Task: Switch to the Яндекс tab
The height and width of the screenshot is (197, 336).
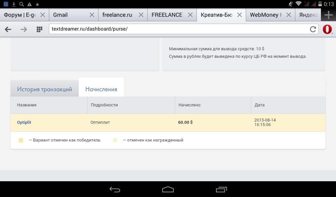Action: coord(308,15)
